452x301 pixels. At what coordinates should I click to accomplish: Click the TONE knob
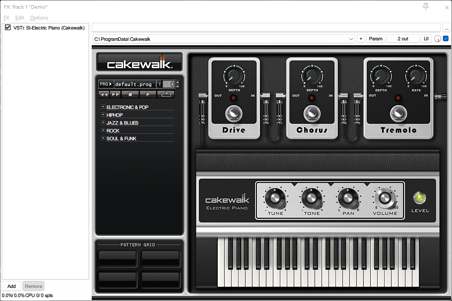(311, 198)
